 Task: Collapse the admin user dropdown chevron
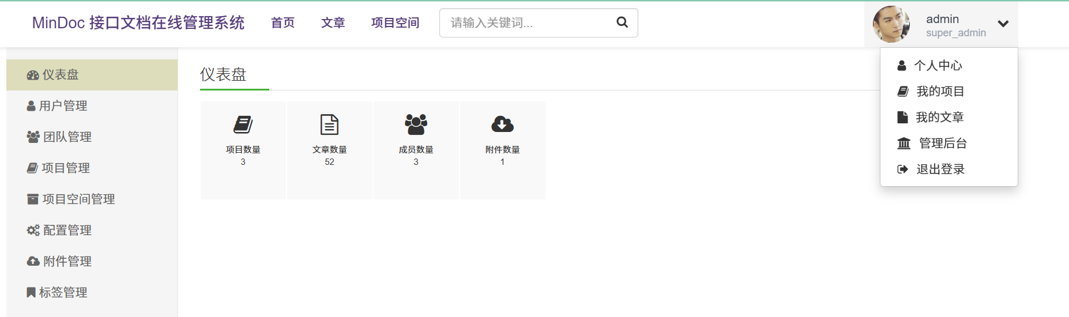coord(1003,24)
